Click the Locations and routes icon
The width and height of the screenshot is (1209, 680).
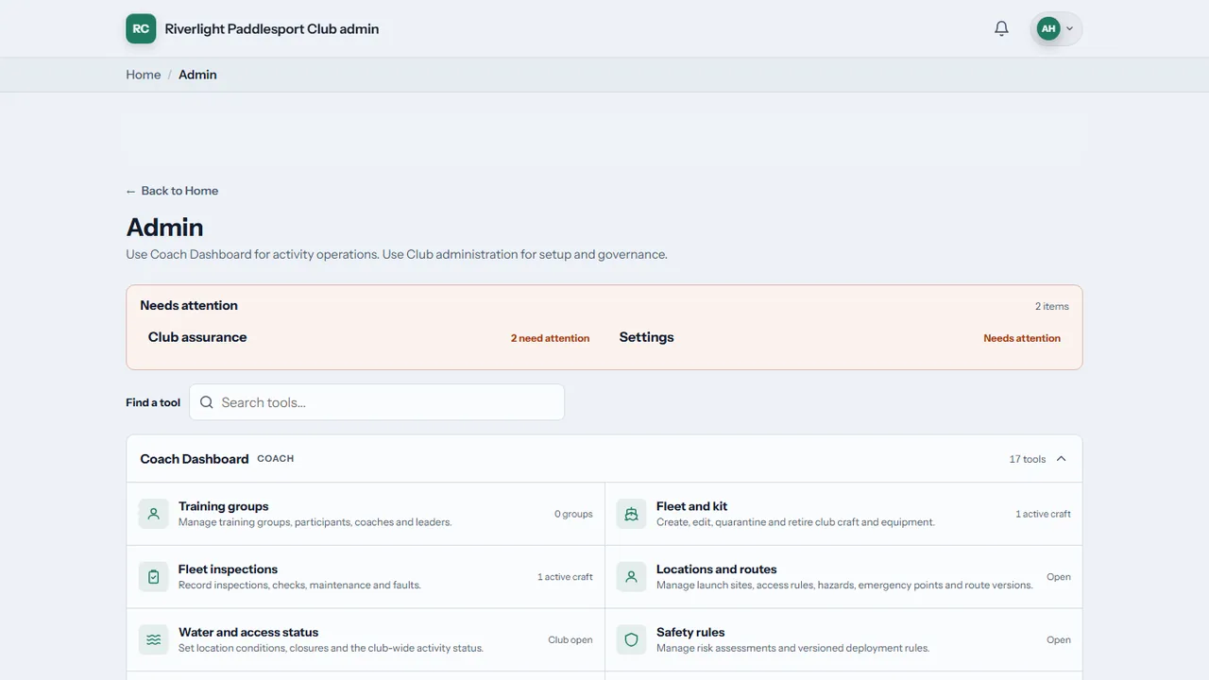pos(632,577)
